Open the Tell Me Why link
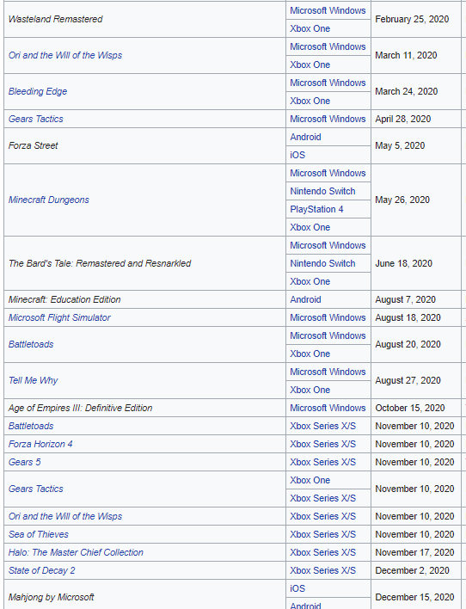 [x=33, y=380]
